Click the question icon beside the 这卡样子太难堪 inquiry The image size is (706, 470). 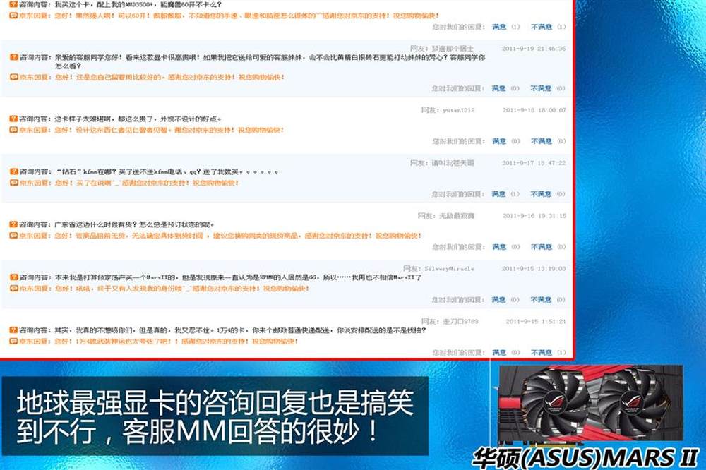coord(13,119)
